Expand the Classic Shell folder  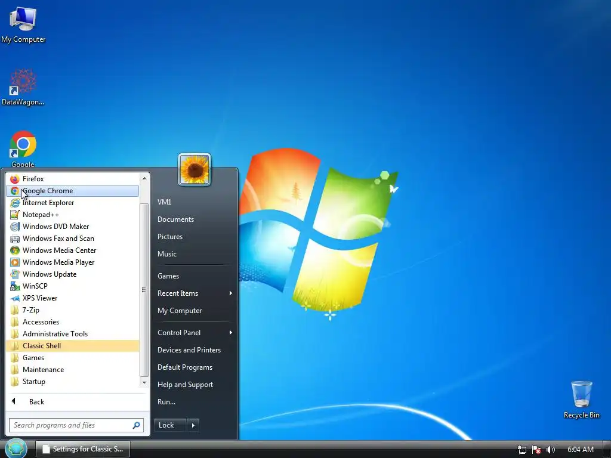pyautogui.click(x=72, y=346)
